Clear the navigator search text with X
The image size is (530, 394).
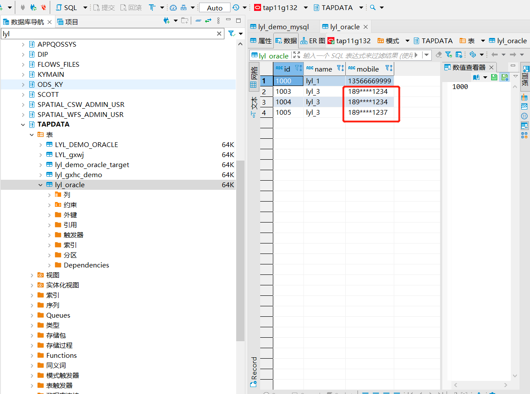[x=219, y=34]
